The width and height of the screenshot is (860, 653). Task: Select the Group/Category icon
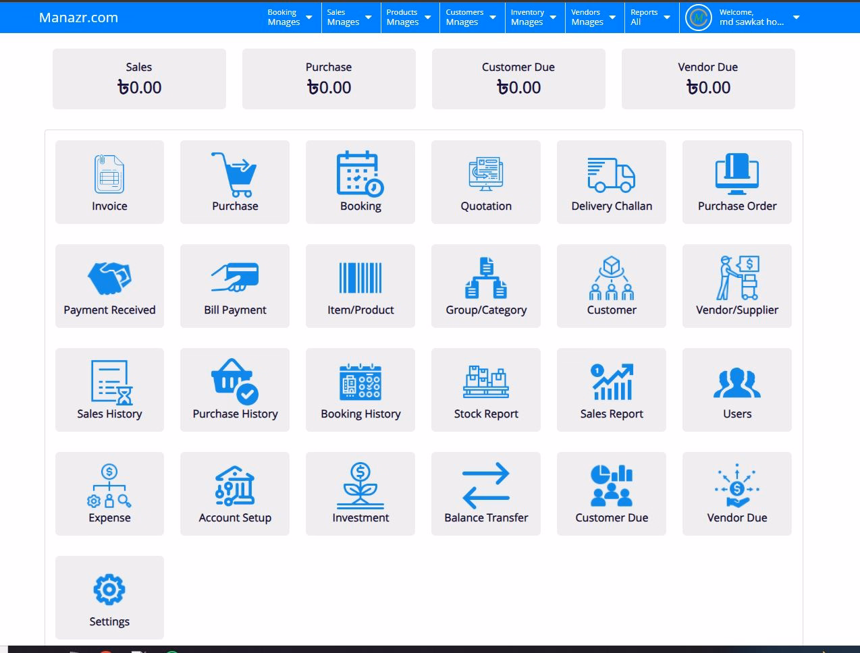pyautogui.click(x=485, y=277)
